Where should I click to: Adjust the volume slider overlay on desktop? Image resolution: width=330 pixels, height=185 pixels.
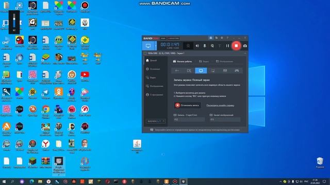[14, 21]
